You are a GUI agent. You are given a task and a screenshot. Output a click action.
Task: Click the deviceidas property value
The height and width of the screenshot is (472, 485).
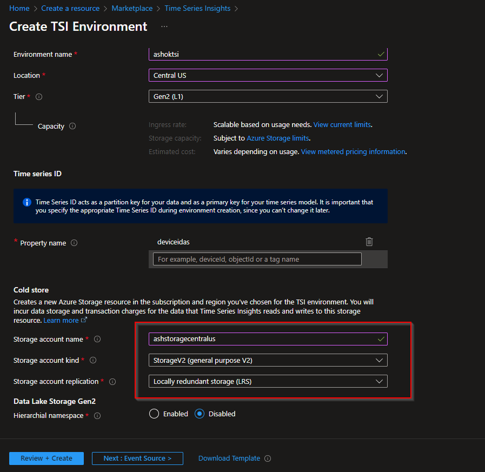click(x=174, y=242)
